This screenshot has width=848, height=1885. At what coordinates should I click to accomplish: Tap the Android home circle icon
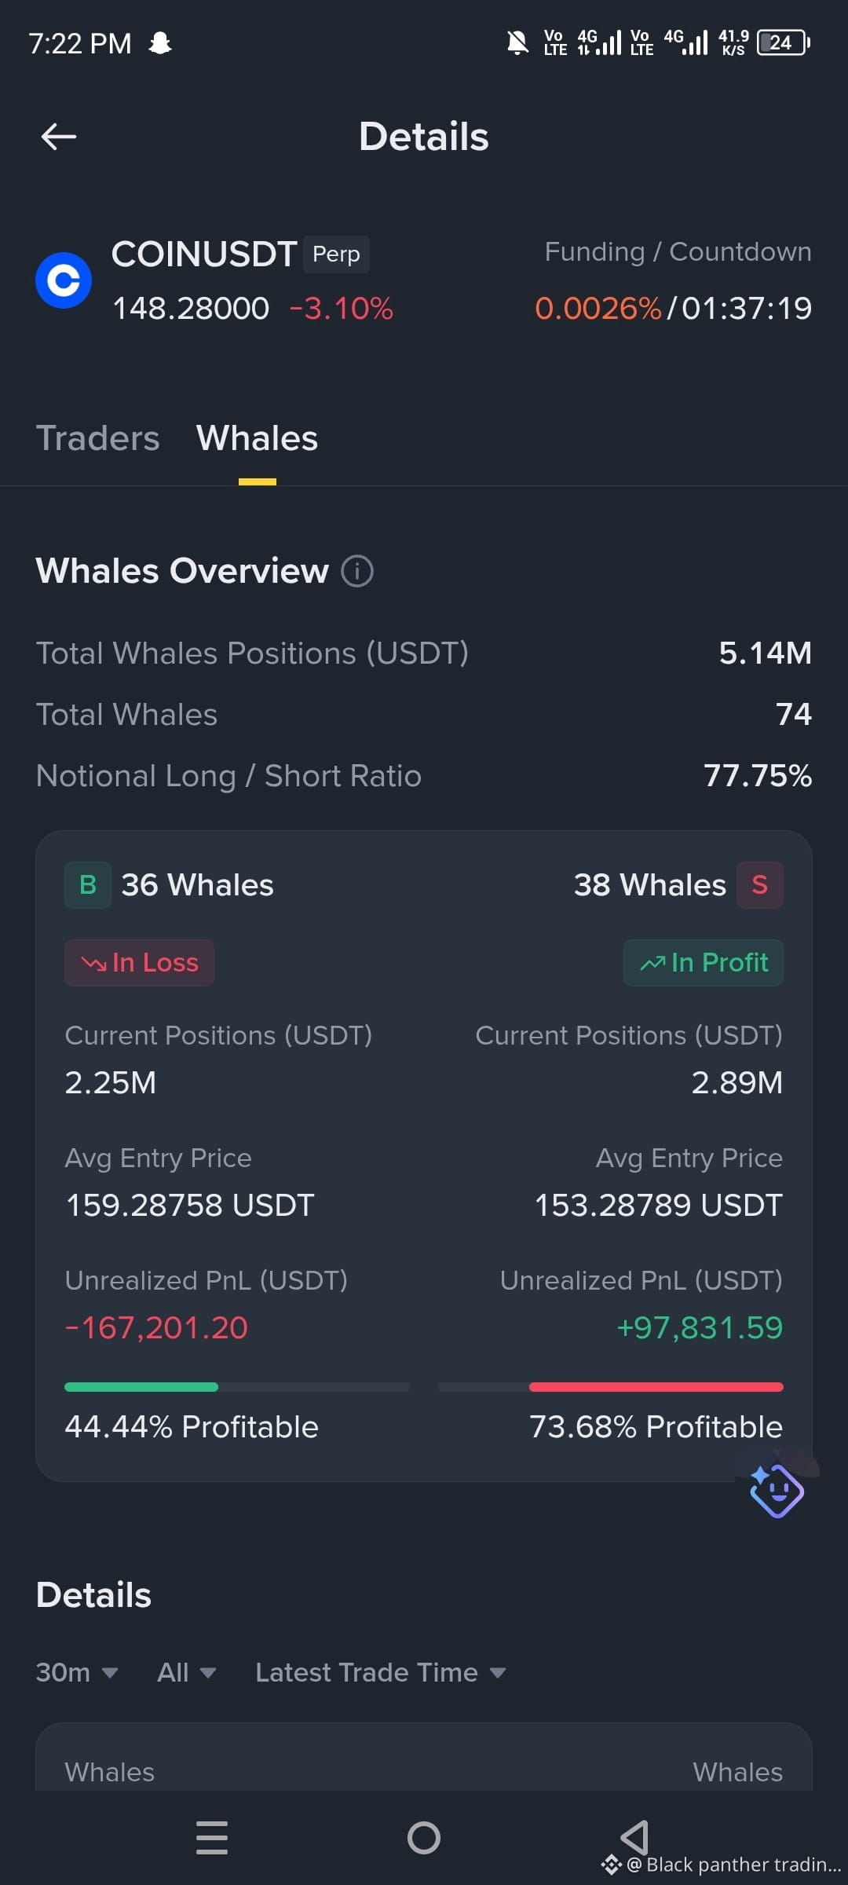point(424,1838)
